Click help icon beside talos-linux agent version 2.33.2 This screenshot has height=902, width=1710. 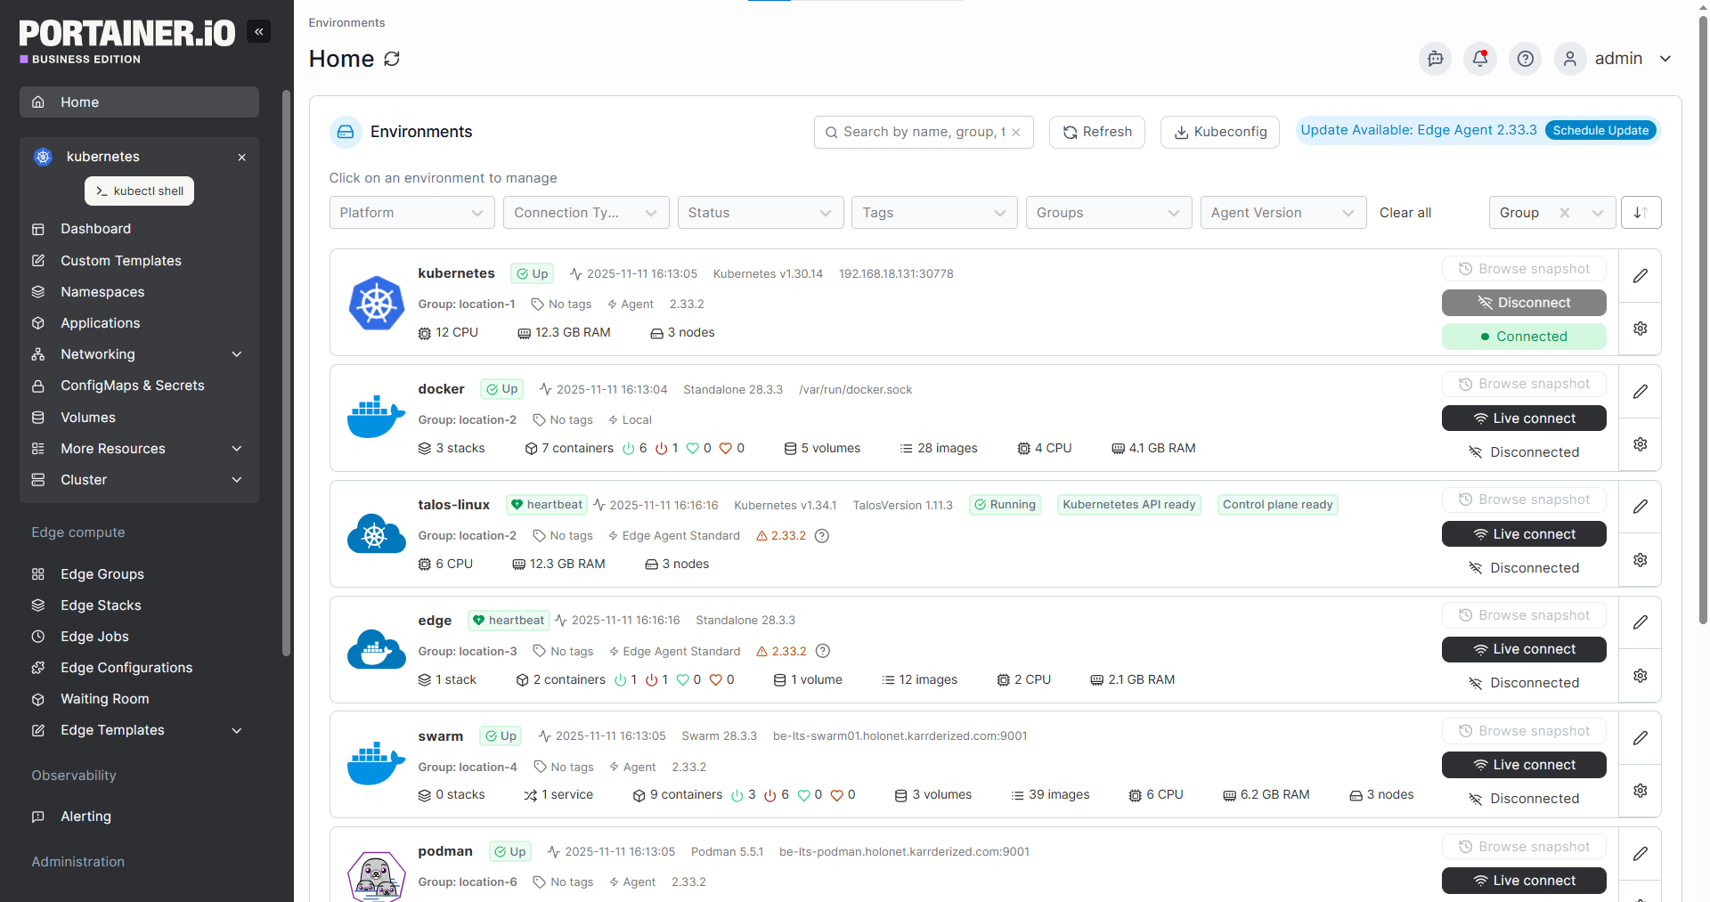click(822, 536)
